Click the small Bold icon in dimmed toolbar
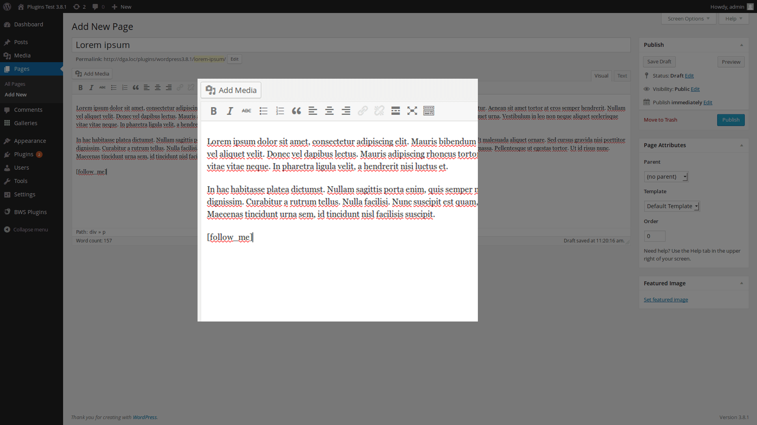This screenshot has width=757, height=425. click(80, 88)
